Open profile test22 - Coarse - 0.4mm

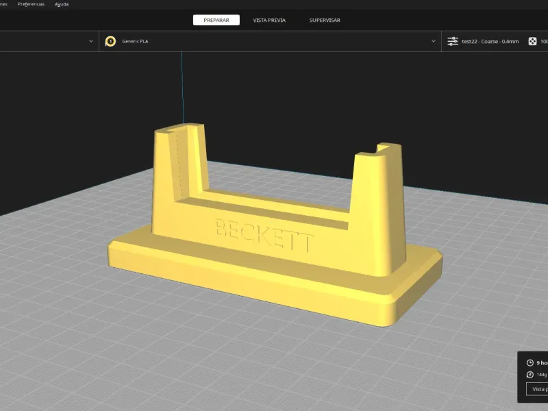490,41
